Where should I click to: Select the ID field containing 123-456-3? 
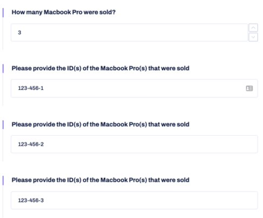click(134, 200)
